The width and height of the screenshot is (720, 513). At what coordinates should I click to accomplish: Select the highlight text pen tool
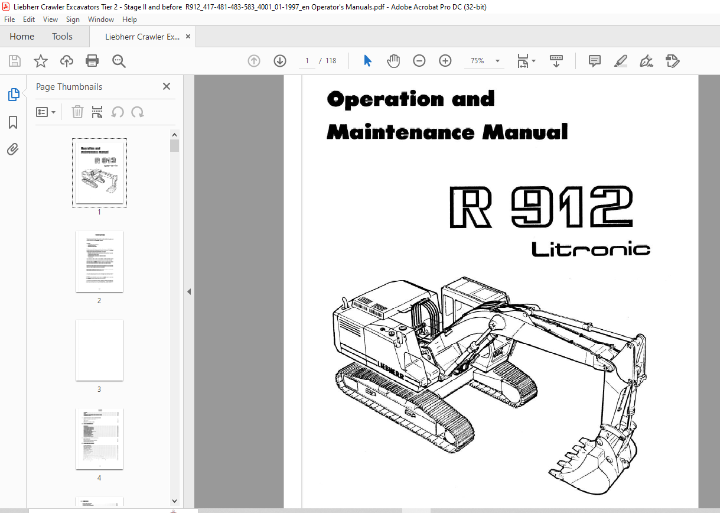point(620,61)
